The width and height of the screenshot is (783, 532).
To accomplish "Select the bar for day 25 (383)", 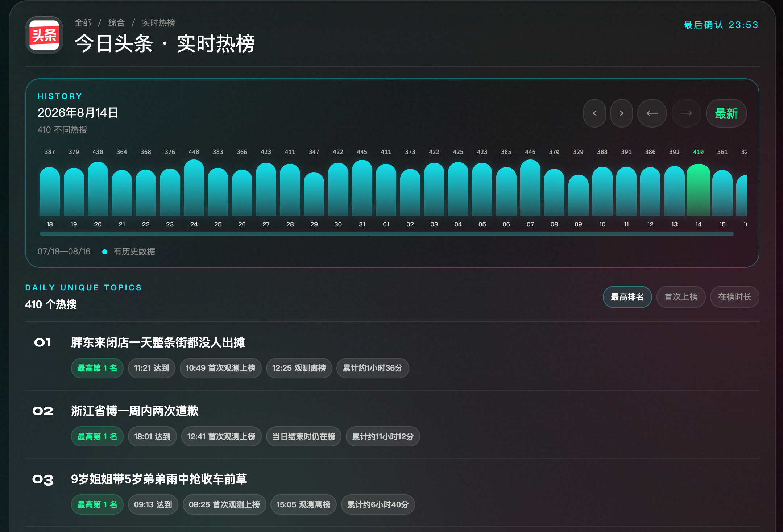I will [218, 192].
